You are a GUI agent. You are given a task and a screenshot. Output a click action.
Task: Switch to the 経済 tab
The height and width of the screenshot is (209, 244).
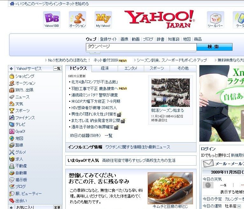coord(105,68)
